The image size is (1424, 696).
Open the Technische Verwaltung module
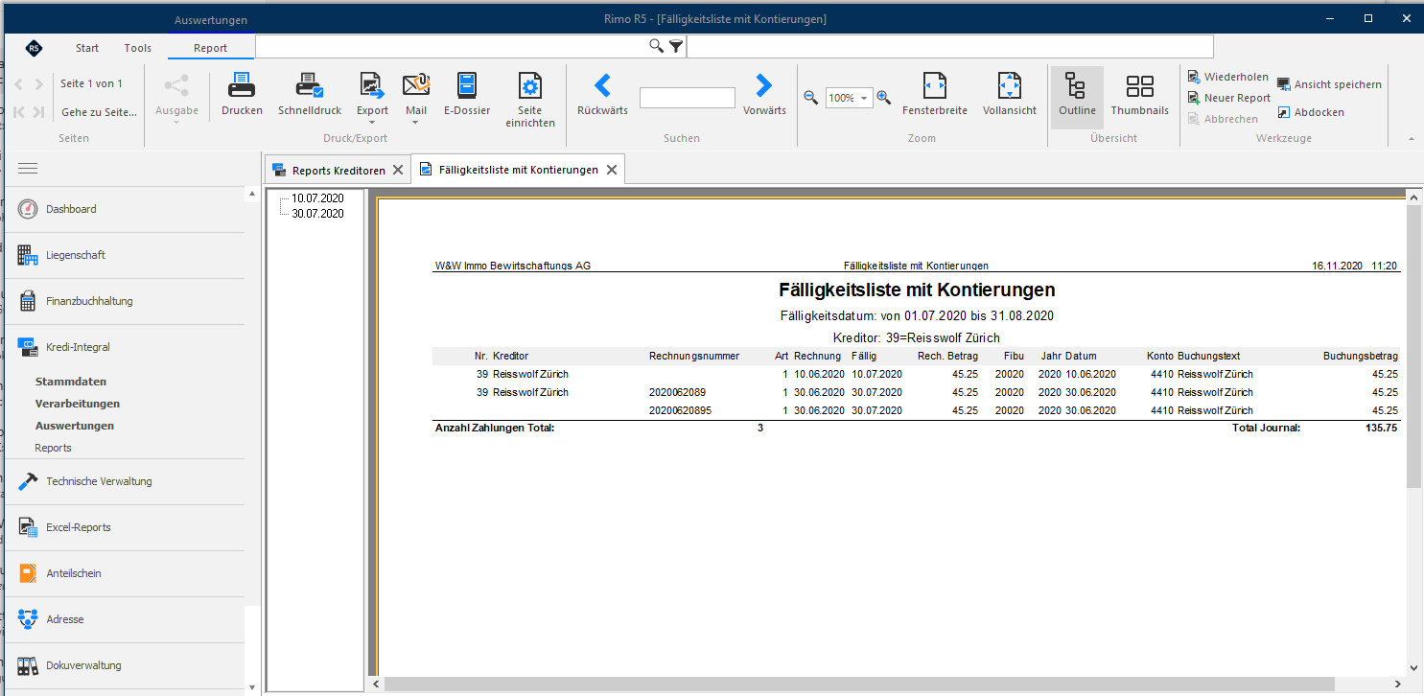[x=125, y=481]
